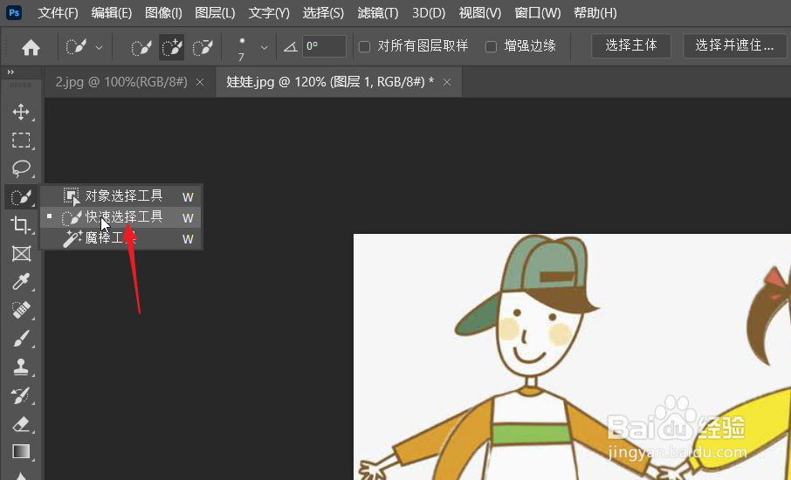Open the 视图(V) menu
This screenshot has height=480, width=791.
pos(479,12)
